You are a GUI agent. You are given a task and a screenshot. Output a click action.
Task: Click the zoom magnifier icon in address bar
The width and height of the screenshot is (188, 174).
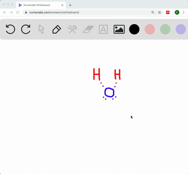[x=153, y=12]
